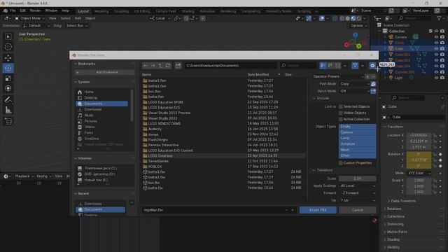Screen dimensions: 448x252
Task: Click the Cancel button in file dialog
Action: [358, 210]
